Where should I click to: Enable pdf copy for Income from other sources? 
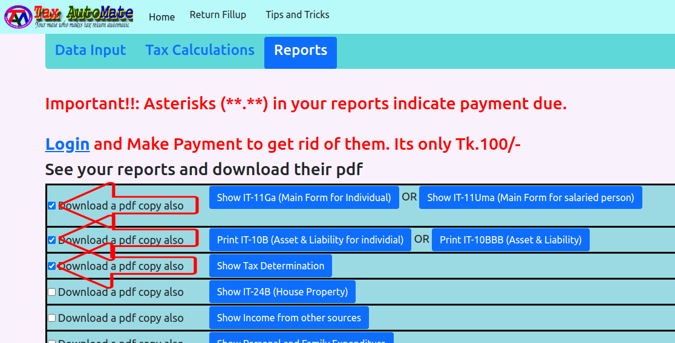coord(52,318)
